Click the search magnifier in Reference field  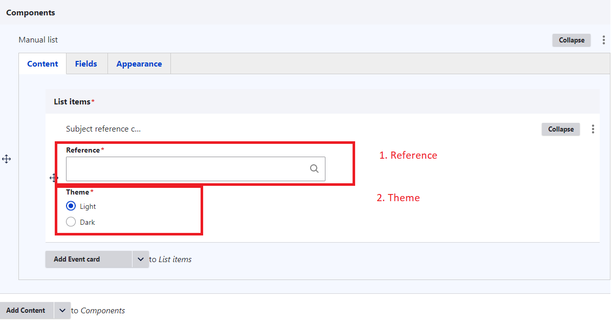point(314,169)
